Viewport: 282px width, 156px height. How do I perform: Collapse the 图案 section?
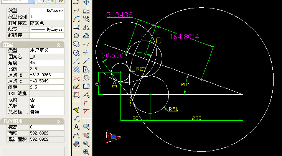point(58,45)
